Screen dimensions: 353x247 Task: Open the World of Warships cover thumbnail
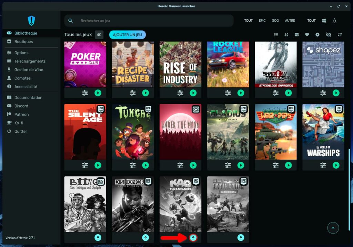click(x=323, y=132)
